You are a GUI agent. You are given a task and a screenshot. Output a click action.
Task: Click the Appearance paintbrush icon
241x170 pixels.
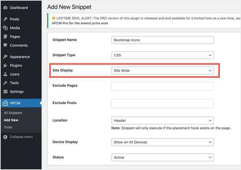(5, 57)
